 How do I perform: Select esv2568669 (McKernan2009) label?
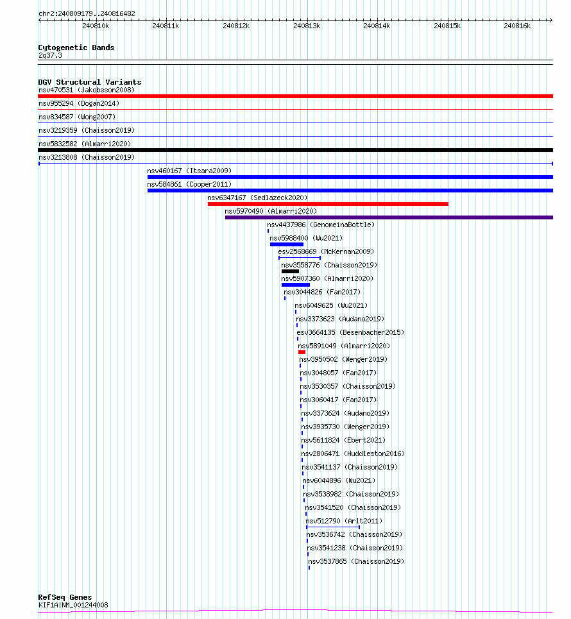coord(326,251)
